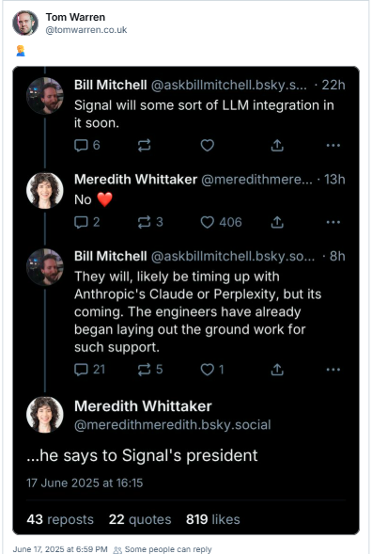Open Meredith Whittaker's large profile picture
Viewport: 372px width, 554px height.
[45, 415]
